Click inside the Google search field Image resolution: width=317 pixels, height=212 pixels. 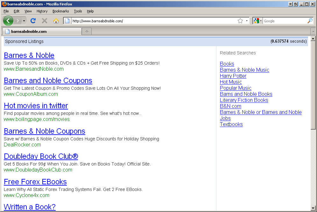[x=285, y=21]
